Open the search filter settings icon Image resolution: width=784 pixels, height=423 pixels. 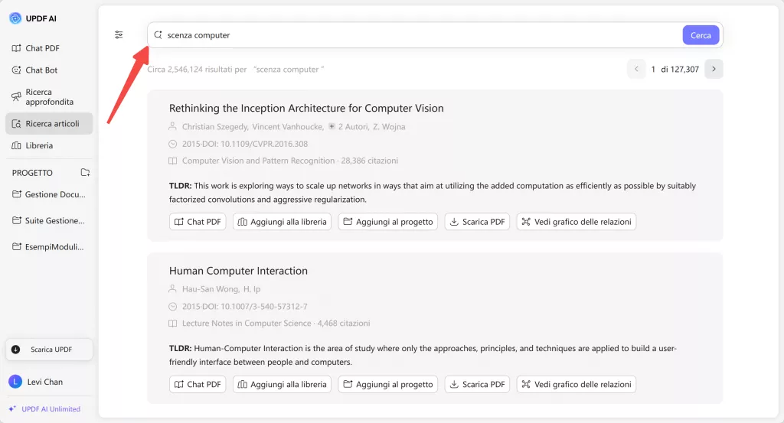coord(119,34)
